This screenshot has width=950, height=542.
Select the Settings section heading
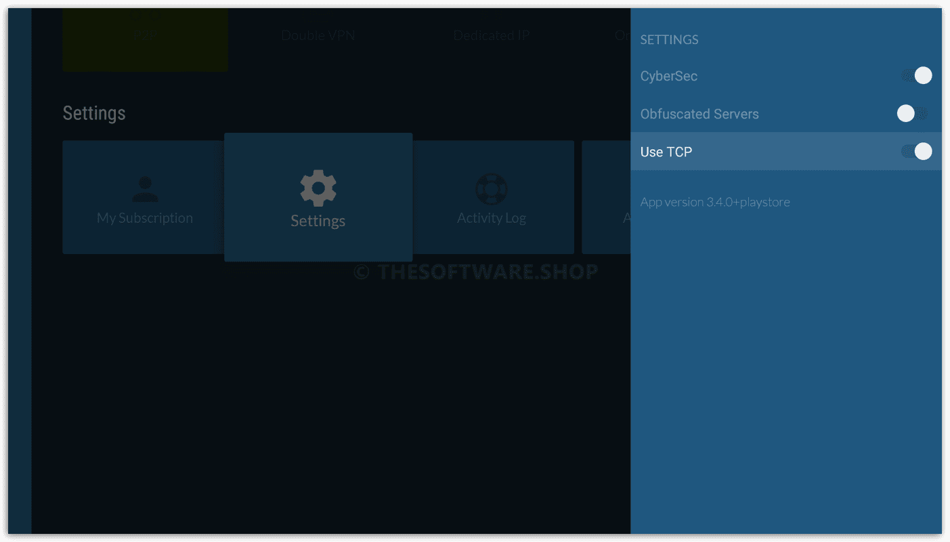click(94, 113)
